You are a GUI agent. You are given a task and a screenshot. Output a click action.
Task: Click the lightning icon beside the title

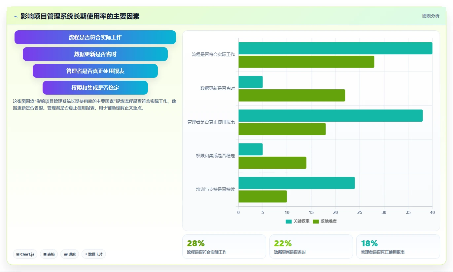[16, 16]
